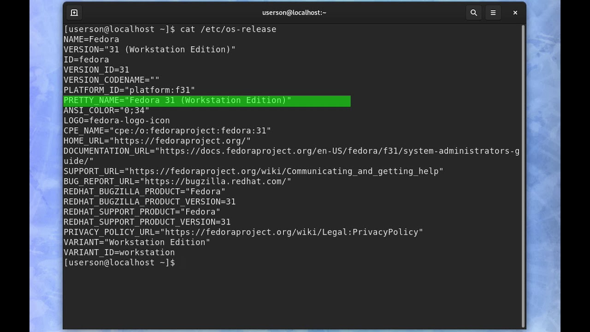Click the LOGO=fedora-logo-icon line

117,121
